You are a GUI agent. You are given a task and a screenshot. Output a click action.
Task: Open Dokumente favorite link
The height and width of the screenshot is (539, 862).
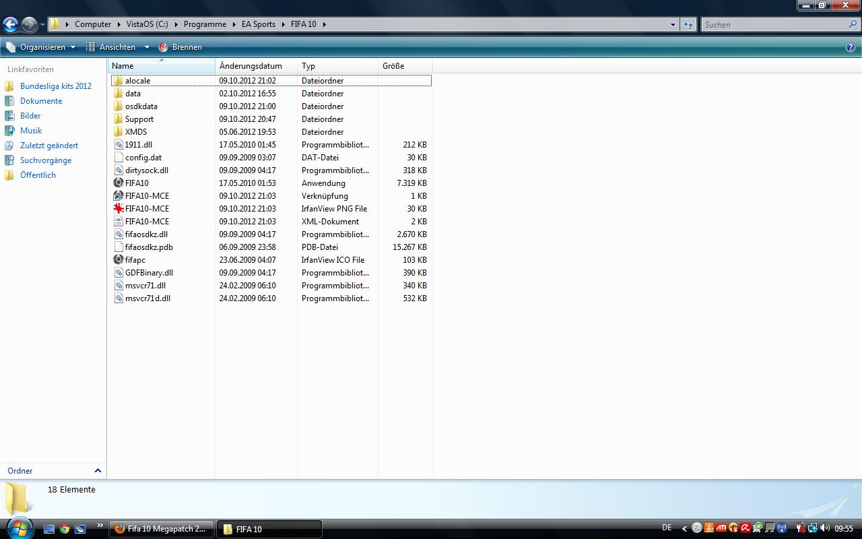pos(41,101)
